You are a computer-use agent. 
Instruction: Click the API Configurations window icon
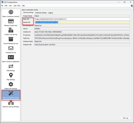(2, 2)
